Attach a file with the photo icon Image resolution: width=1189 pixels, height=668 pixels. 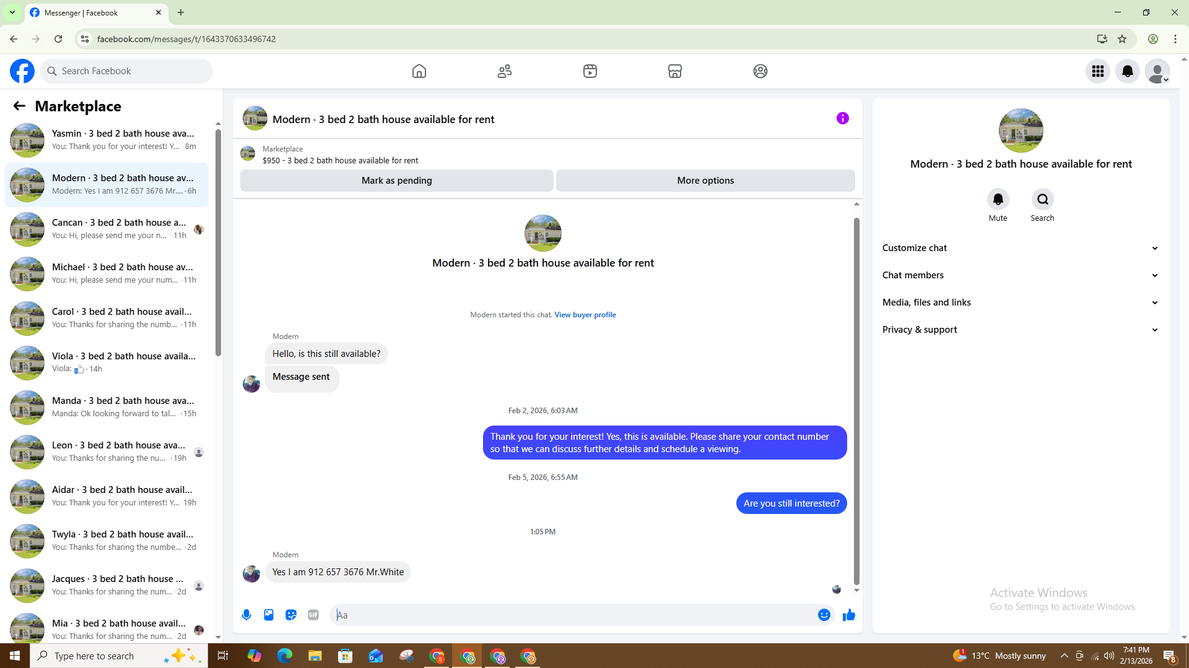tap(269, 615)
